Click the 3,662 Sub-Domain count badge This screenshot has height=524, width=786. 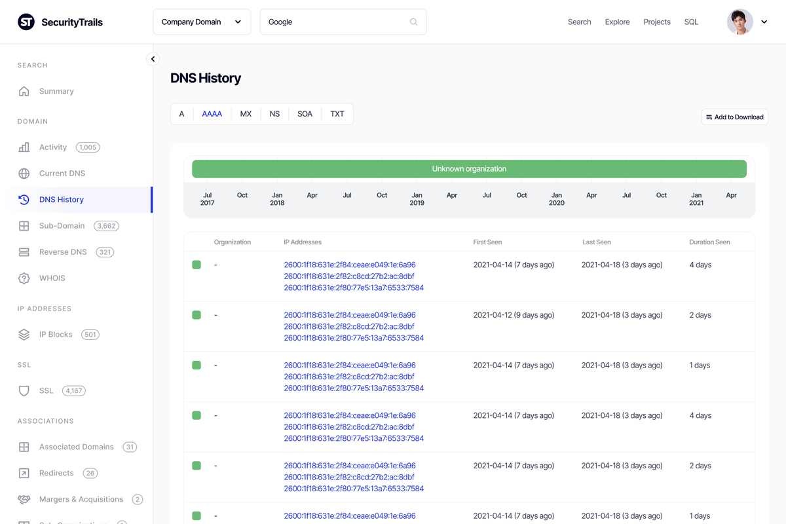tap(106, 226)
